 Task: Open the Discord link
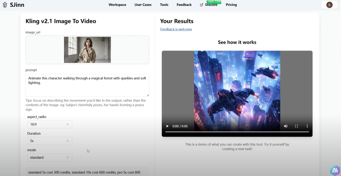pyautogui.click(x=211, y=5)
